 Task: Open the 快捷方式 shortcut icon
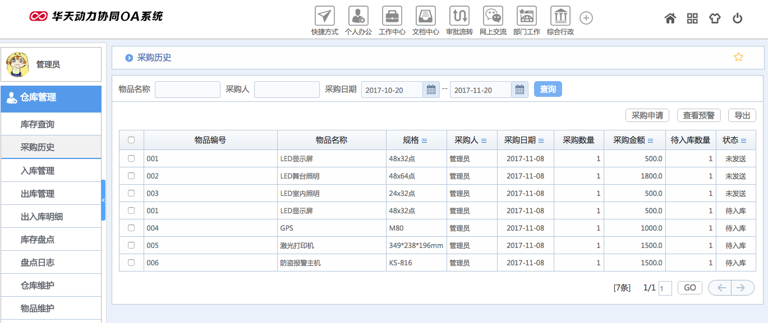[324, 16]
